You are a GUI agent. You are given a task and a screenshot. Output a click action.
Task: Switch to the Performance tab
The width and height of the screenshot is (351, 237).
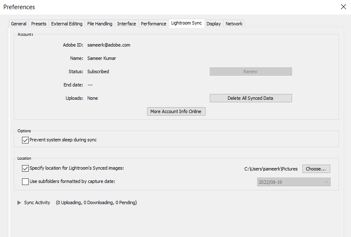[x=154, y=24]
